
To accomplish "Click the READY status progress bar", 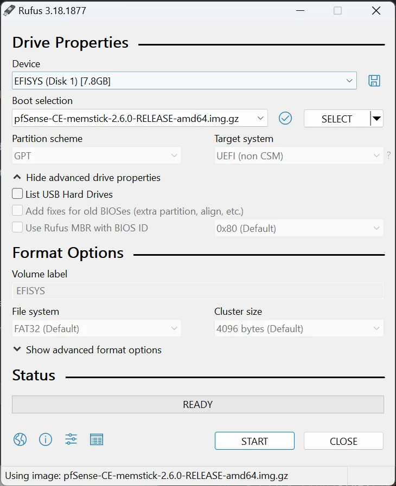I will pyautogui.click(x=197, y=404).
